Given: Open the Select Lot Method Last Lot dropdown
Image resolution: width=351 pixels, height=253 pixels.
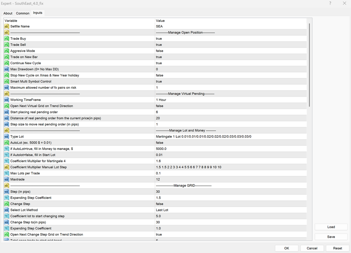Looking at the screenshot, I should (x=162, y=210).
